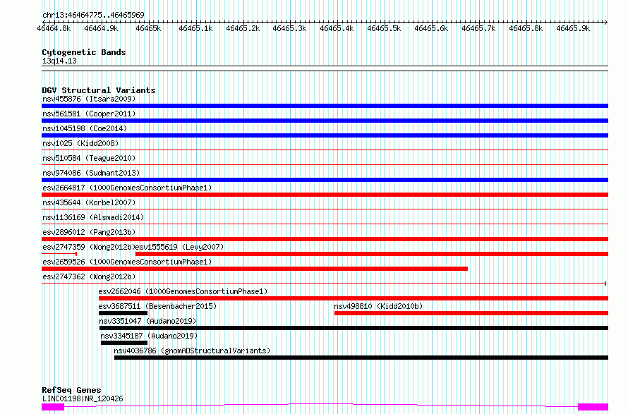Click the nsv455876 (Itsara2009) variant label

89,99
